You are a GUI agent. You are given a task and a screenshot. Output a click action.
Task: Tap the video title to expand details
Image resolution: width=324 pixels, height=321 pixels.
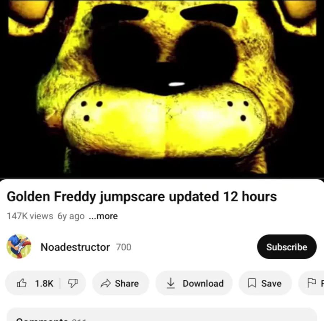click(x=142, y=197)
